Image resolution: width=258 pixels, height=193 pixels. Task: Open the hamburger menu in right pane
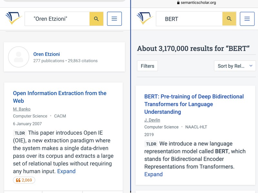click(247, 19)
